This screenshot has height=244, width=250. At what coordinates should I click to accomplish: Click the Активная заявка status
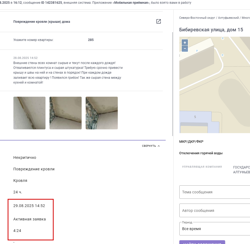[x=29, y=219]
